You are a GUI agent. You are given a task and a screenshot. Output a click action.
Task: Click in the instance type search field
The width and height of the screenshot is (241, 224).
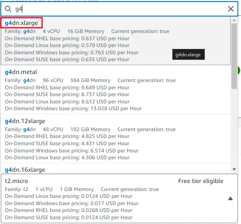tap(119, 9)
